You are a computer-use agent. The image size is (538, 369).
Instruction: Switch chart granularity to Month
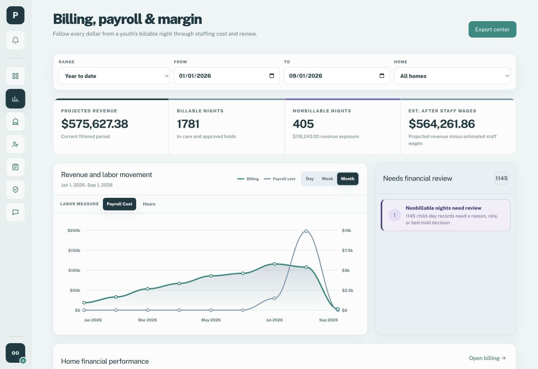click(347, 179)
